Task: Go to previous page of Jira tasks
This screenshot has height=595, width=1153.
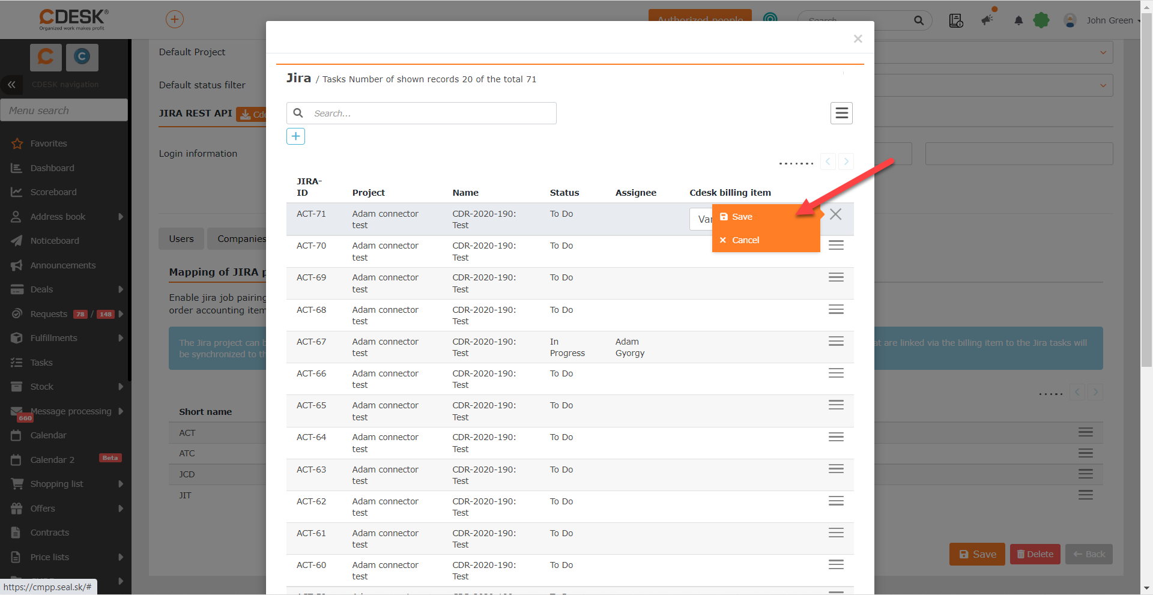Action: coord(828,162)
